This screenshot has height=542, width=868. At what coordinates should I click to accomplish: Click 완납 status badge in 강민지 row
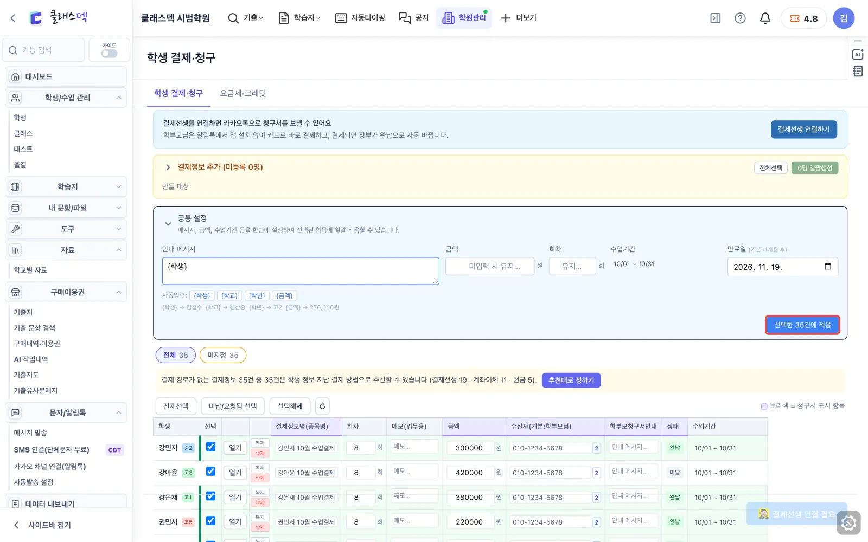coord(674,448)
